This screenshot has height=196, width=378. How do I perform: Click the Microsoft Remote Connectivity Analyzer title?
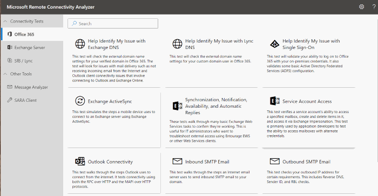[x=51, y=7]
